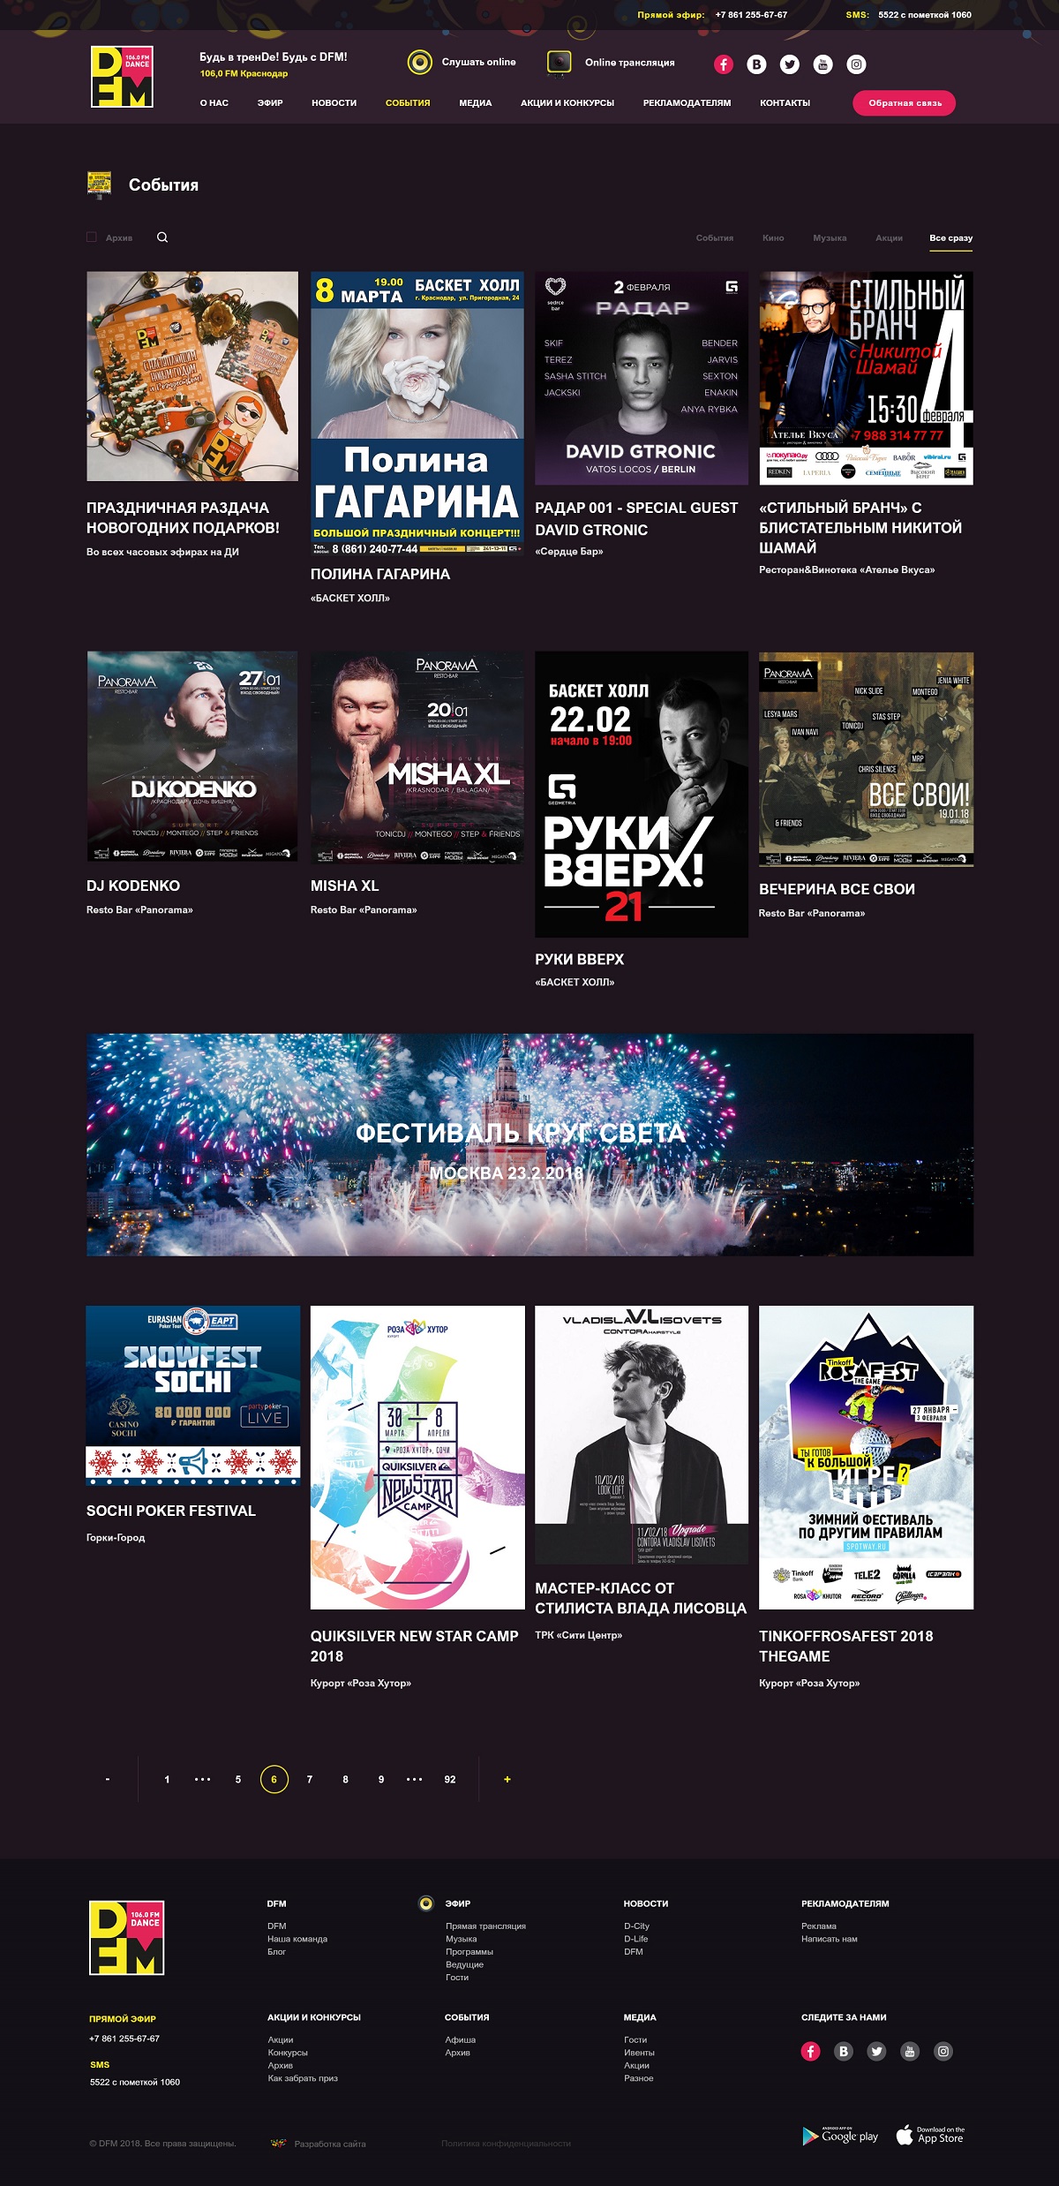Open page 7 in pagination
Image resolution: width=1059 pixels, height=2186 pixels.
tap(310, 1779)
